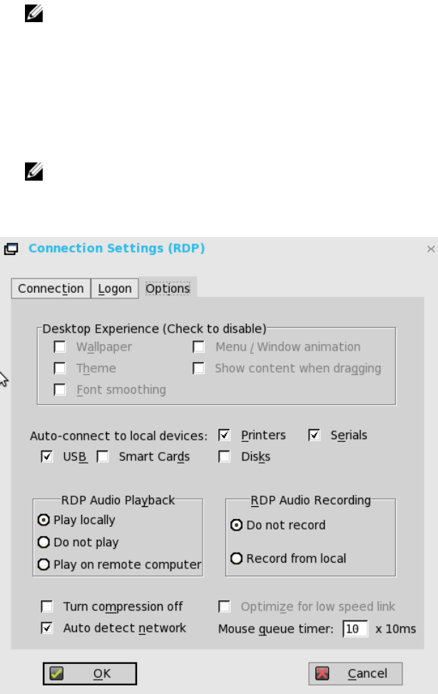Close the Connection Settings dialog
The width and height of the screenshot is (438, 694).
tap(430, 249)
